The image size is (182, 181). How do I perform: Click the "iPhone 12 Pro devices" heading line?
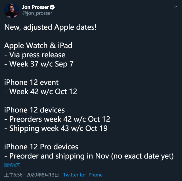coord(41,147)
